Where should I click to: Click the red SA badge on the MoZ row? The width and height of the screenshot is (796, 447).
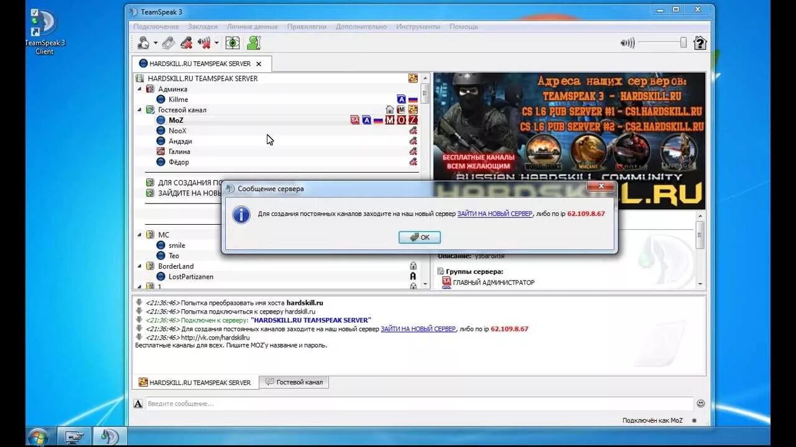tap(355, 120)
